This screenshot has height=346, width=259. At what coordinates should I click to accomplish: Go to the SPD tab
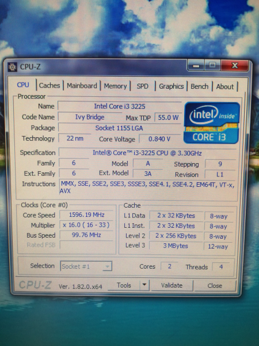point(143,86)
